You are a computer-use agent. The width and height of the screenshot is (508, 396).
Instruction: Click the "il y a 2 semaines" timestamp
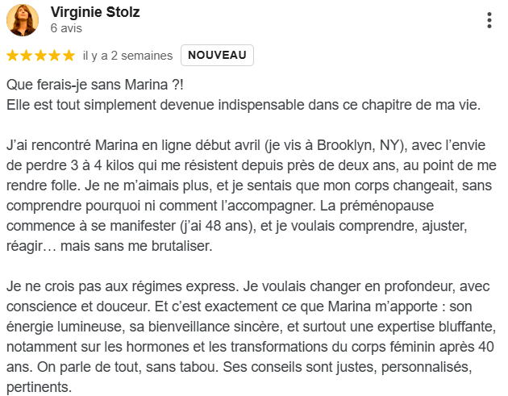point(127,56)
